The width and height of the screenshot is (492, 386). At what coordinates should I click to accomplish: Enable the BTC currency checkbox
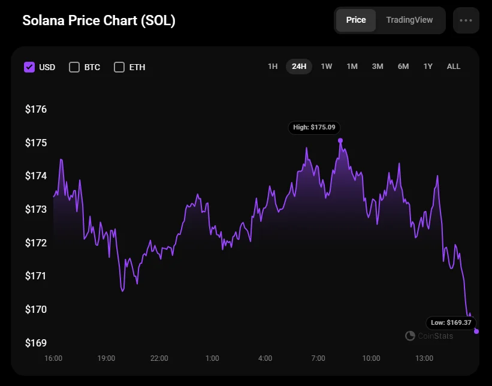(x=74, y=67)
